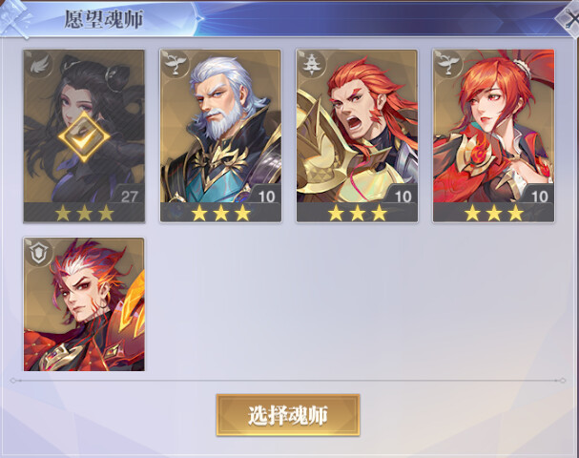Click the level 27 badge on first card

point(128,196)
